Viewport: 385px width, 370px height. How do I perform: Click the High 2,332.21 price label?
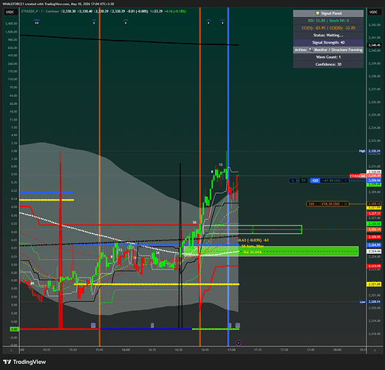pyautogui.click(x=371, y=151)
